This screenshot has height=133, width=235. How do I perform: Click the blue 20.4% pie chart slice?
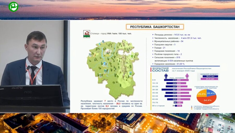211,93
